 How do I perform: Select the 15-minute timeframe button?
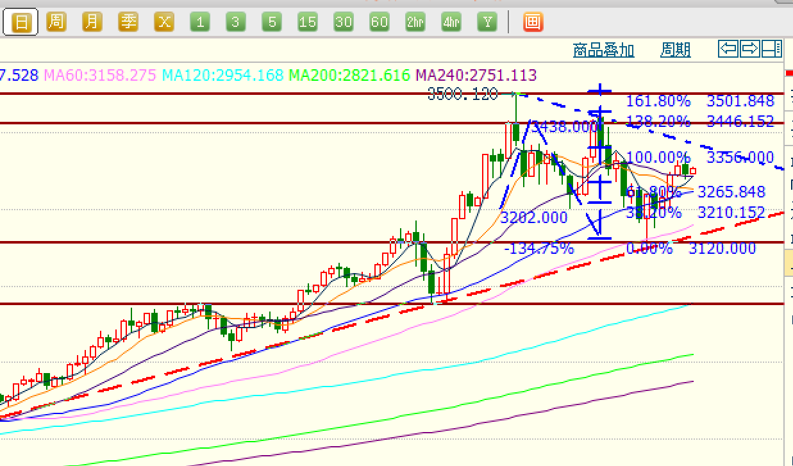[x=308, y=22]
